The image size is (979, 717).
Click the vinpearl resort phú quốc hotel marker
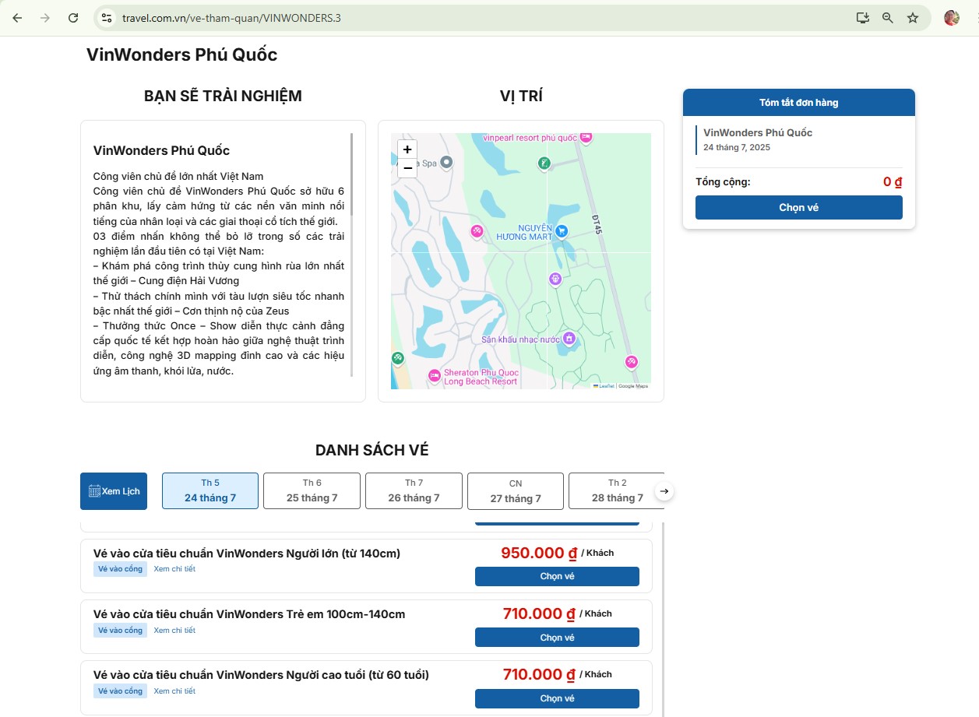click(x=586, y=137)
